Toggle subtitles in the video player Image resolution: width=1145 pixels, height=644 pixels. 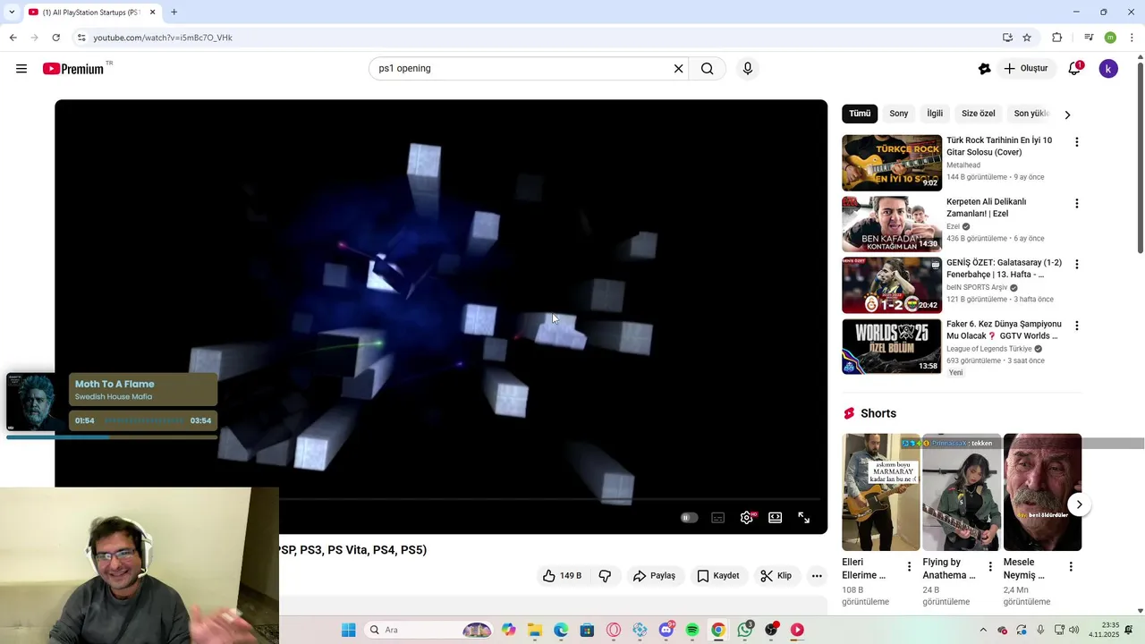point(717,518)
